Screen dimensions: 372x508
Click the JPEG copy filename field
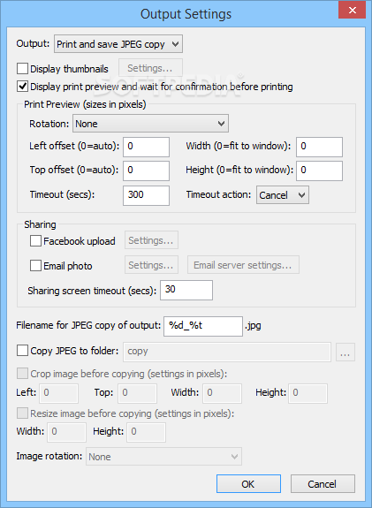pyautogui.click(x=203, y=326)
